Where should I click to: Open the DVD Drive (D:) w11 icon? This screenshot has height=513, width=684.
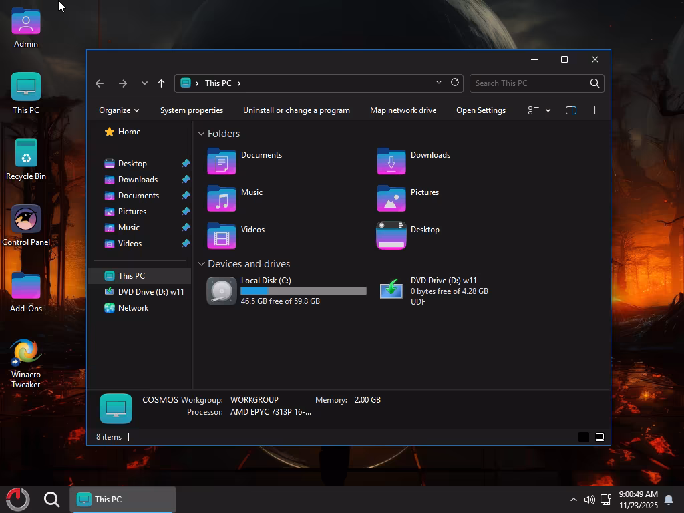[391, 291]
